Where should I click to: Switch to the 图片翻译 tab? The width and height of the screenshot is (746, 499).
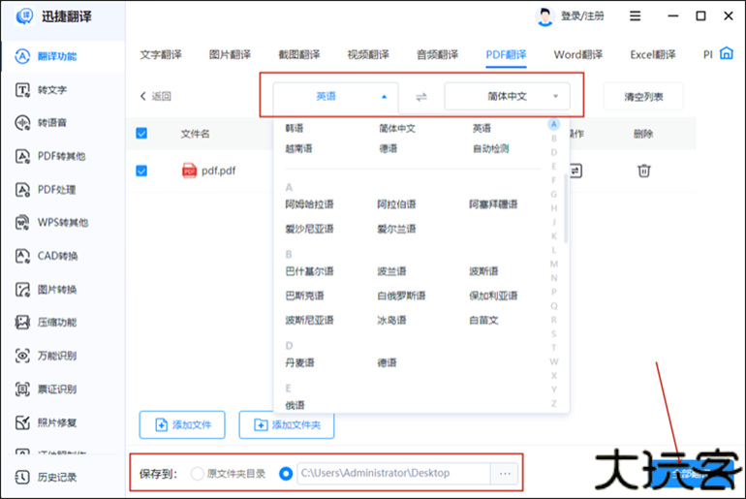click(x=230, y=54)
